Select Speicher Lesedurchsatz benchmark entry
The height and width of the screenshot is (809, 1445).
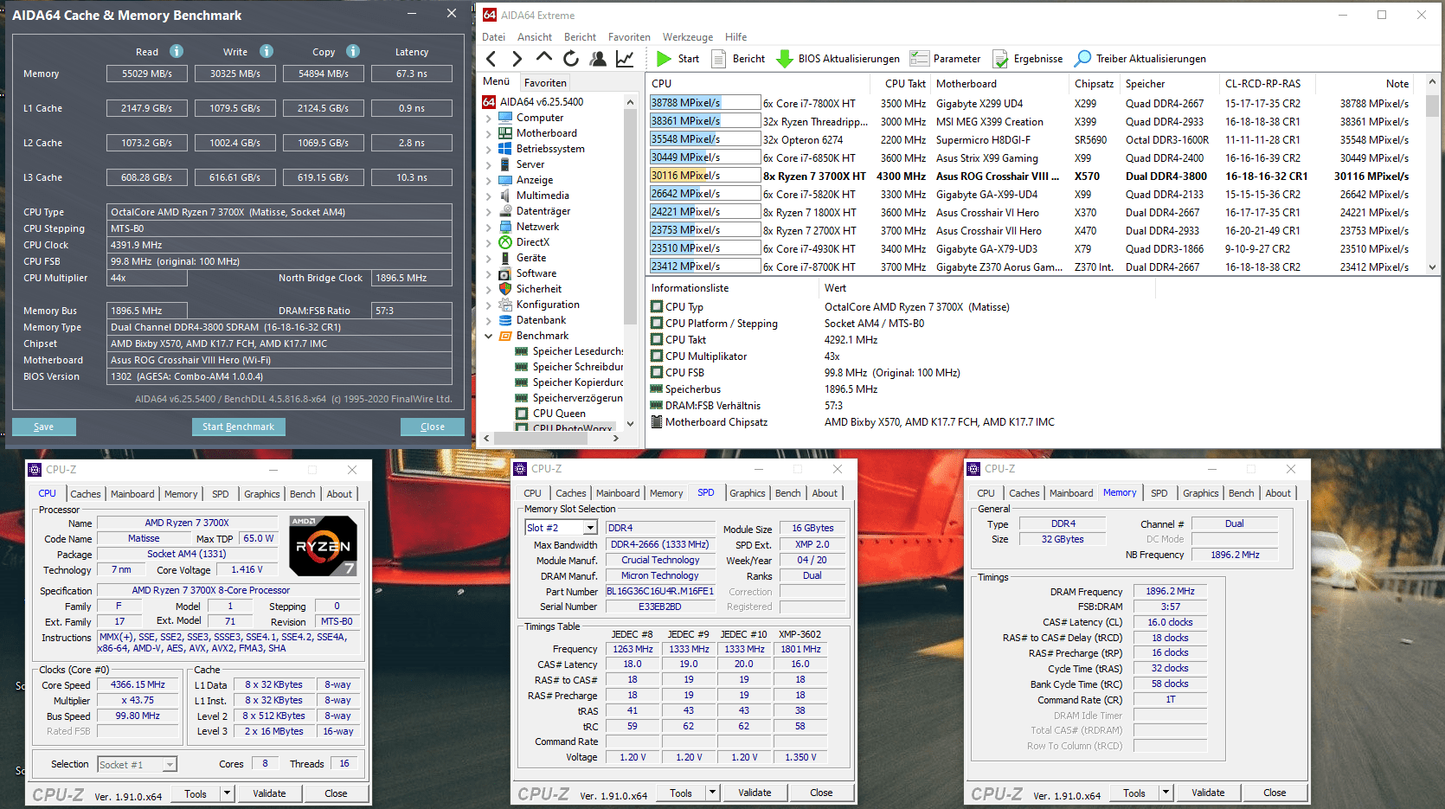click(x=577, y=351)
